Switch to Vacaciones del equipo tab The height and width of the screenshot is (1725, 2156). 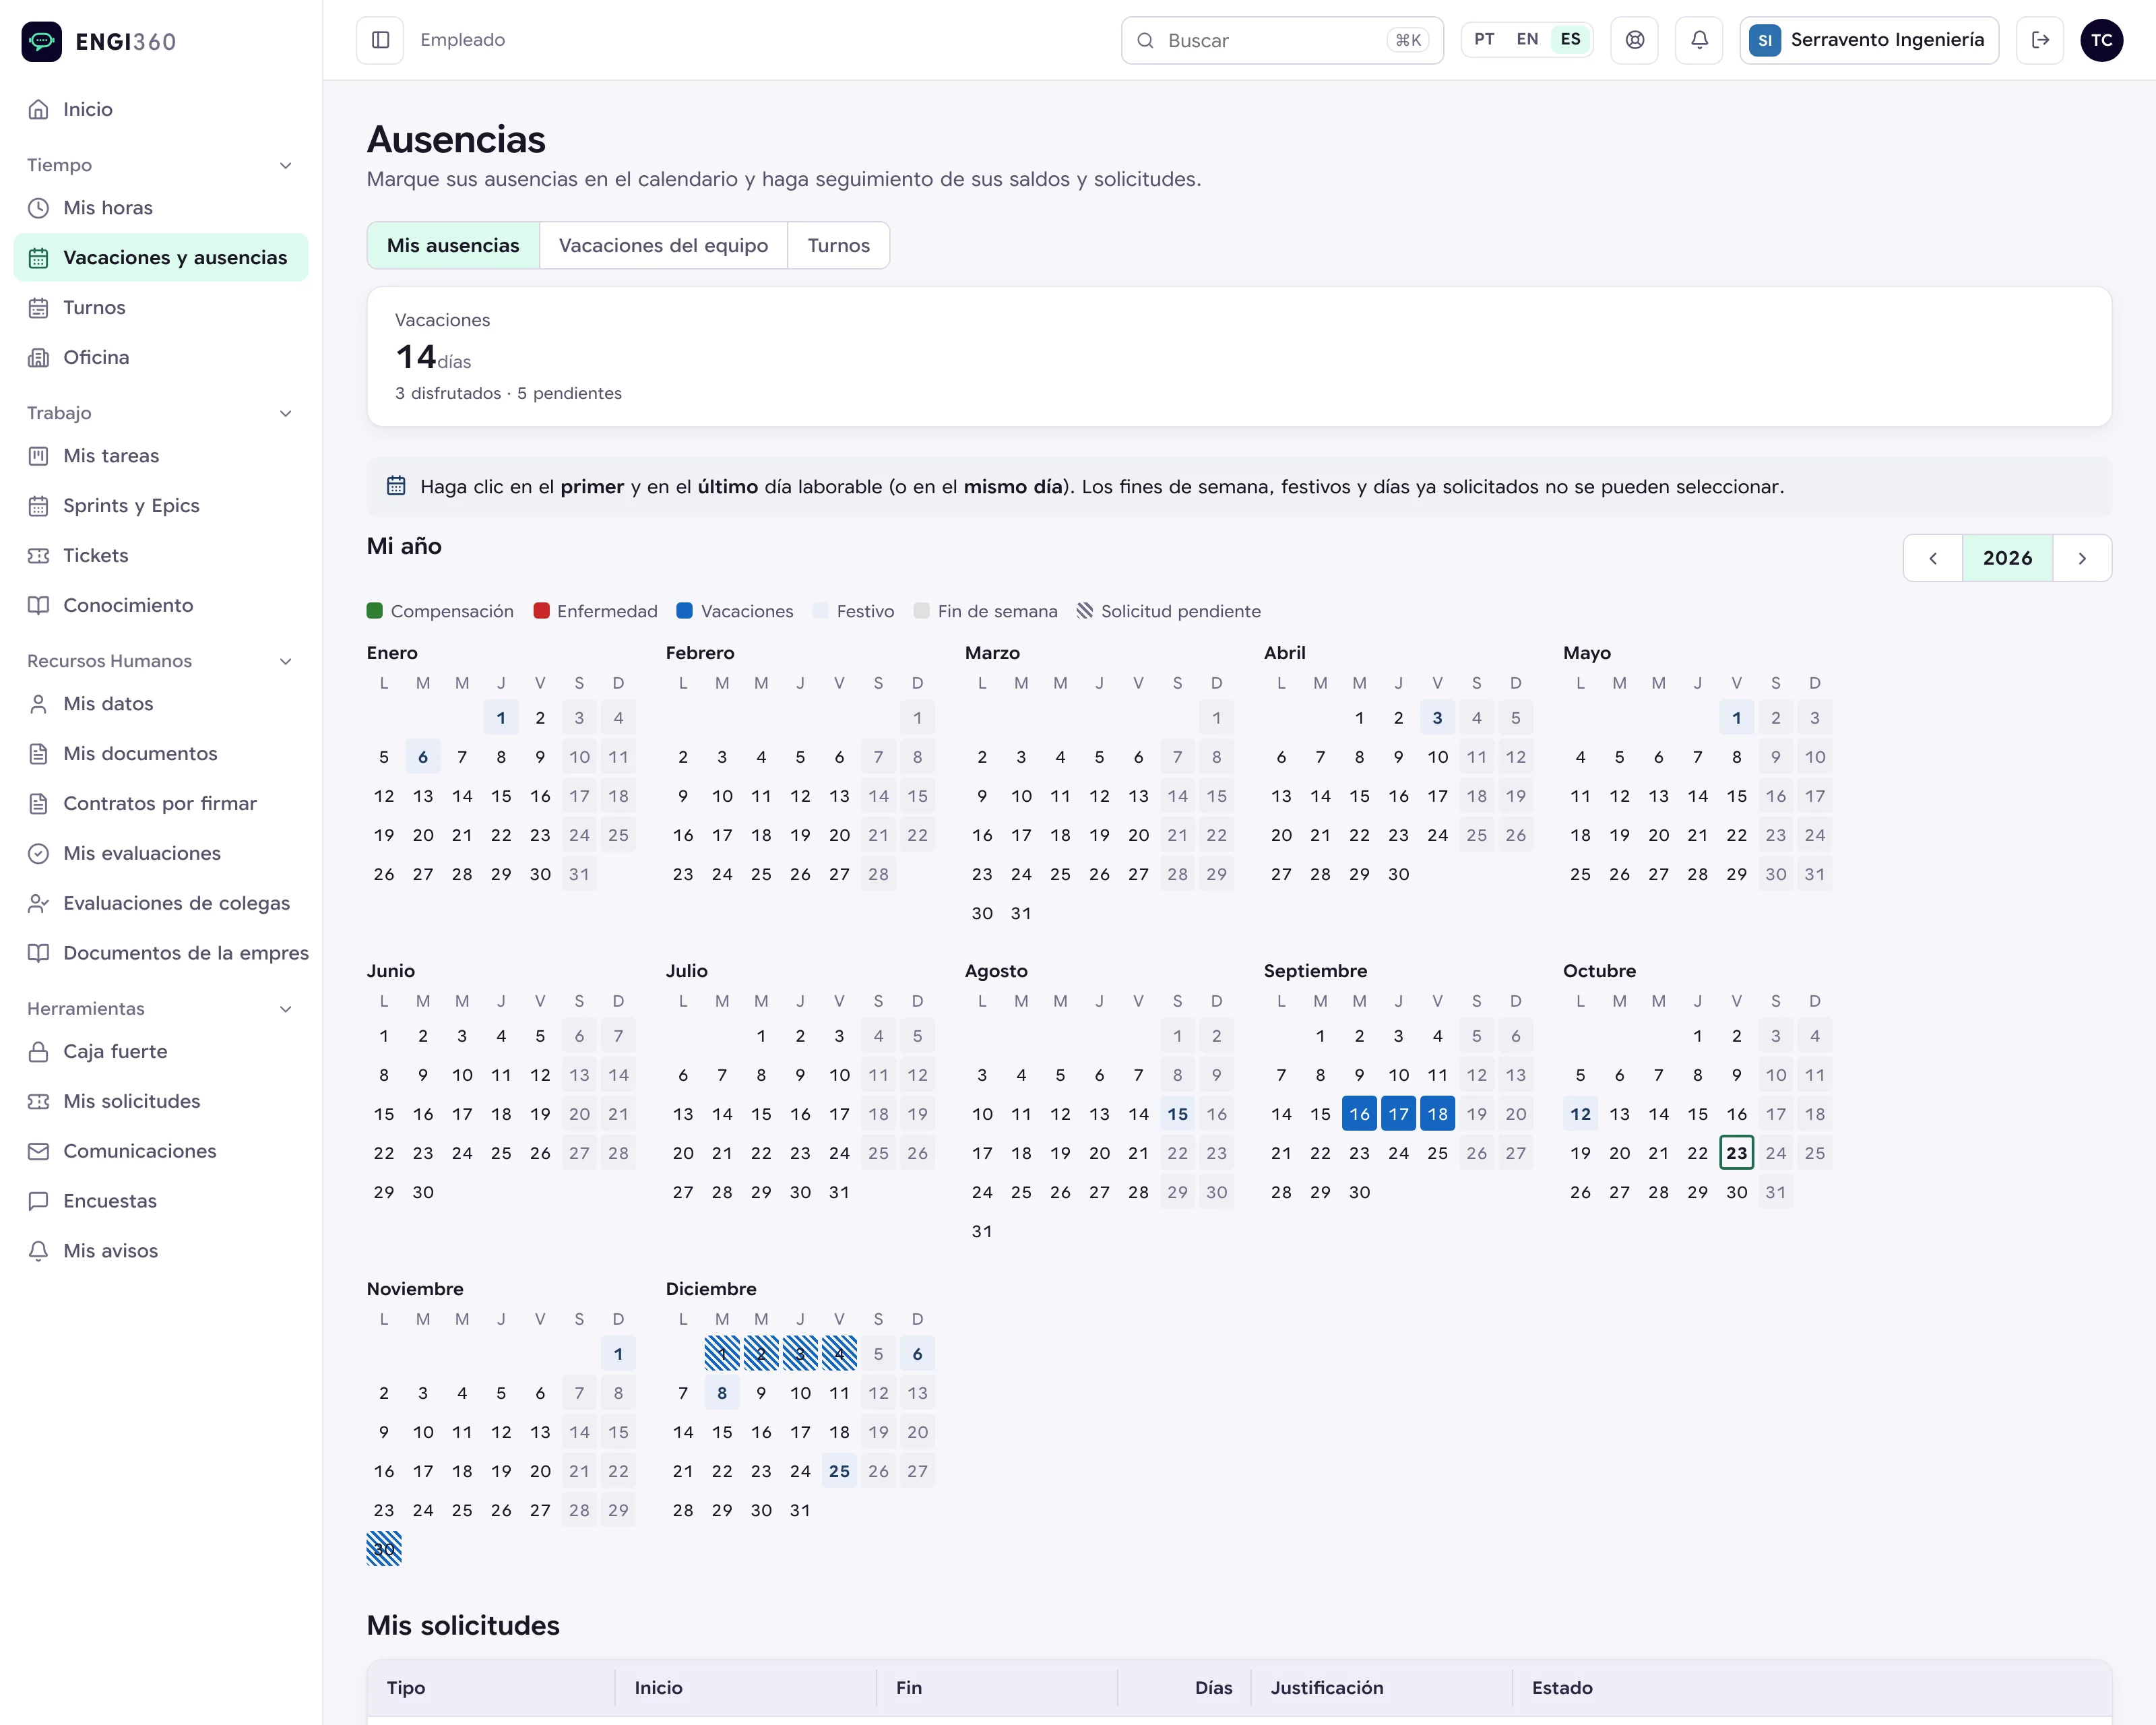coord(663,245)
